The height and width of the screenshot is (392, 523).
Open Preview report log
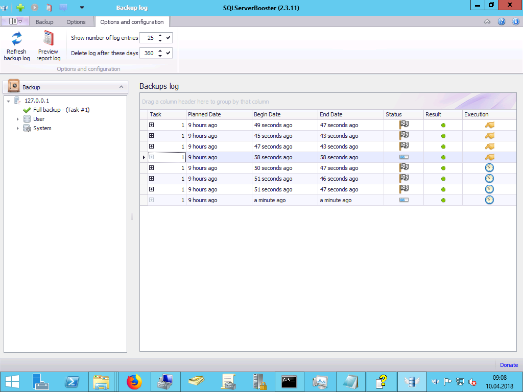pos(49,39)
